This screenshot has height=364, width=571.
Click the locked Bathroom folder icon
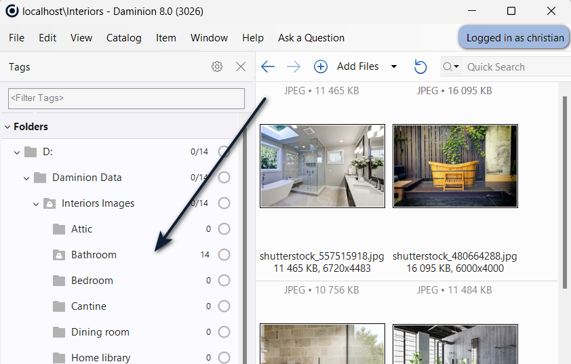click(58, 255)
